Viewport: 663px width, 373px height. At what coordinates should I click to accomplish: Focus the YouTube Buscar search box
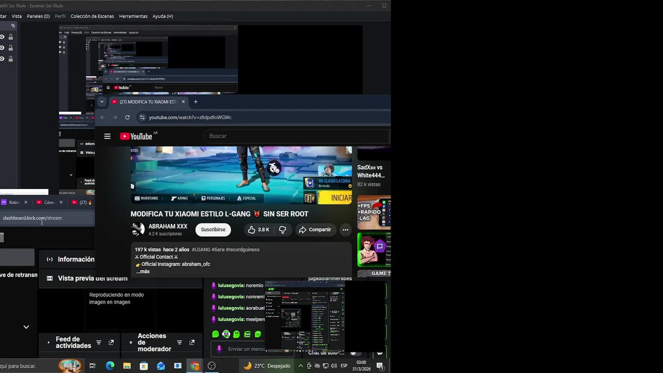(x=297, y=136)
